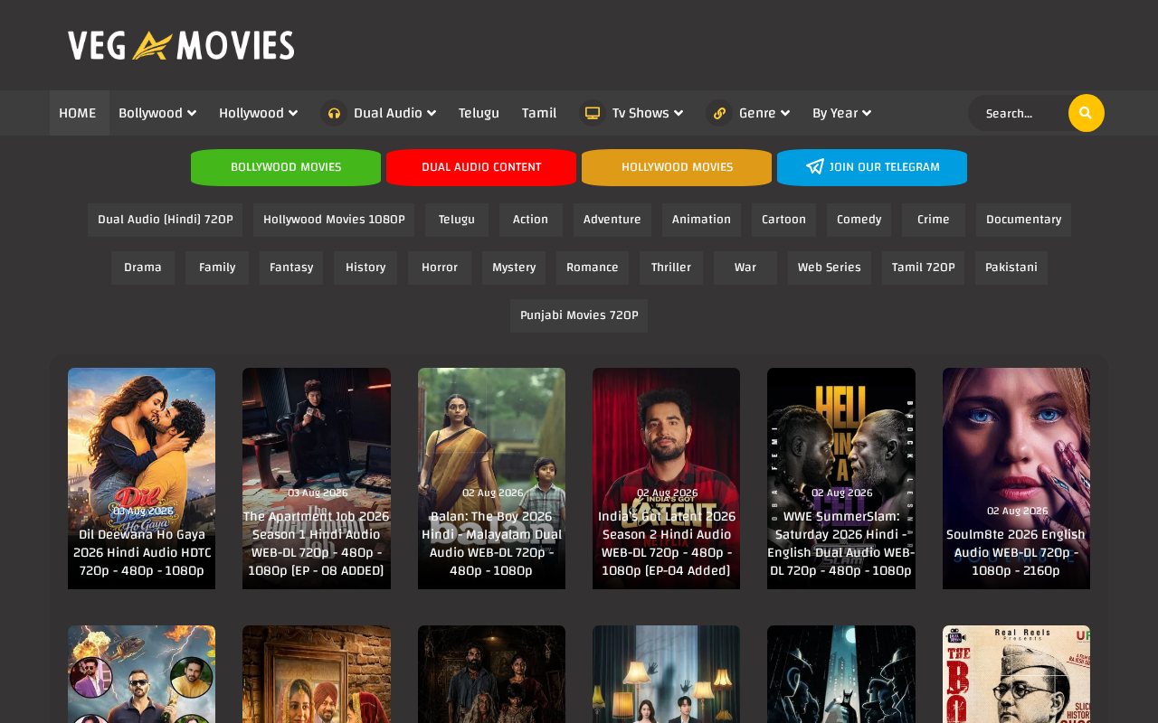Screen dimensions: 1158x723
Task: Select the Romance genre tag
Action: click(x=593, y=268)
